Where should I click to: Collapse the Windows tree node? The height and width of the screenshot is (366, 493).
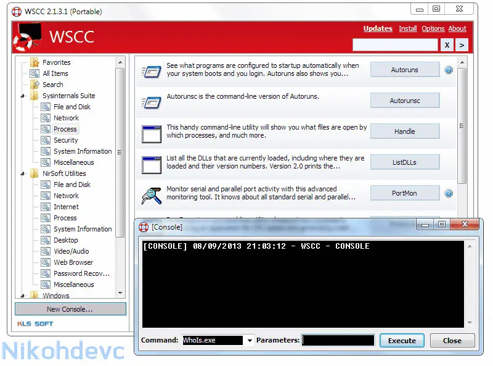23,296
